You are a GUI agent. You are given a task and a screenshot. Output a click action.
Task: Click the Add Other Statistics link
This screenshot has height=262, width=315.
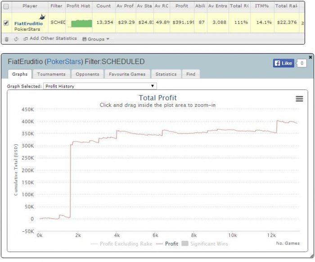(x=50, y=38)
